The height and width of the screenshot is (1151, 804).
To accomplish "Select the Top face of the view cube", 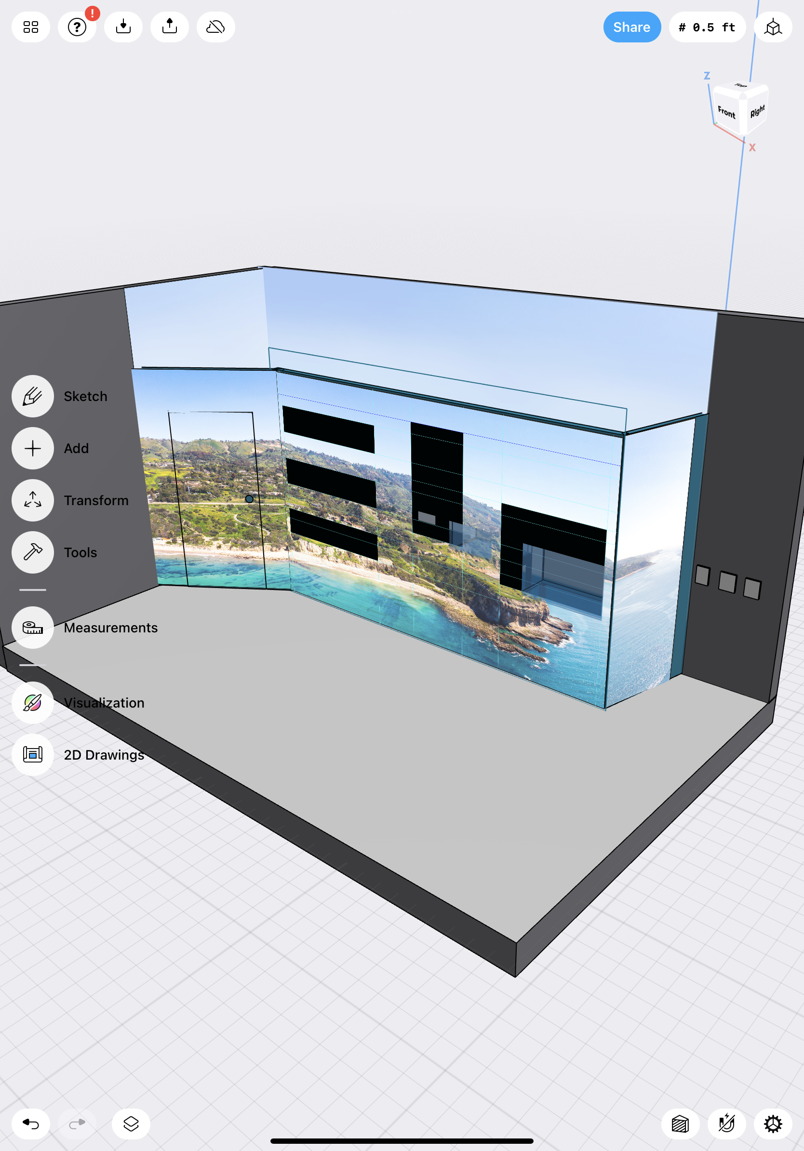I will pos(740,87).
